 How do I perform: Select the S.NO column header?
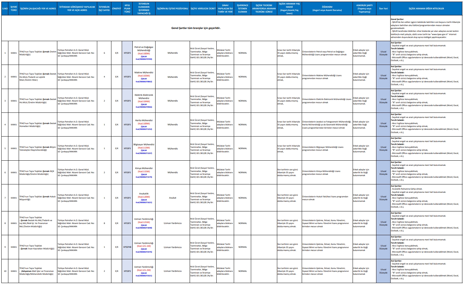click(5, 9)
